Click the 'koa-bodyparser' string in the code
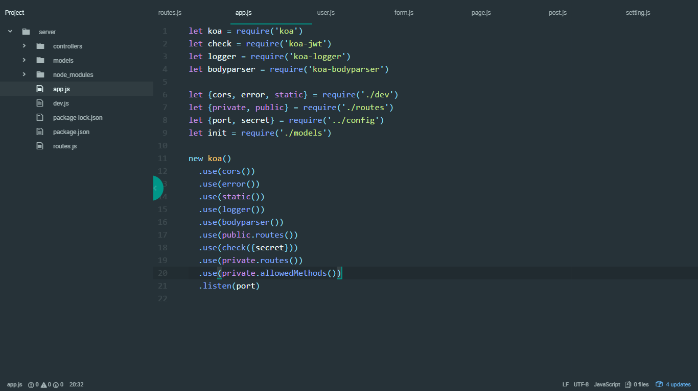This screenshot has height=391, width=698. click(346, 69)
